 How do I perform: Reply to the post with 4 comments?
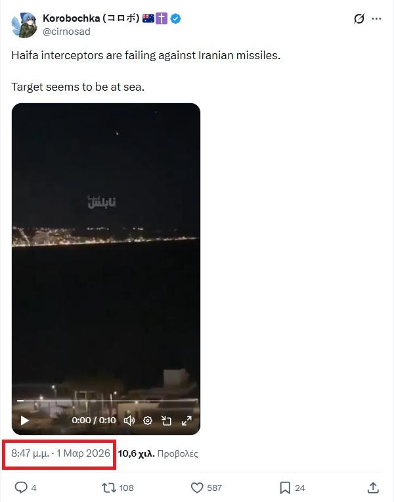point(26,488)
